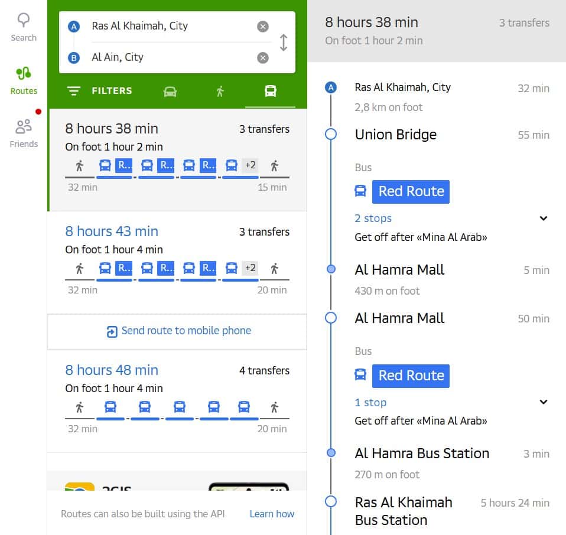566x535 pixels.
Task: Click the last bus icon in 8 hours 48 min card
Action: pos(244,407)
